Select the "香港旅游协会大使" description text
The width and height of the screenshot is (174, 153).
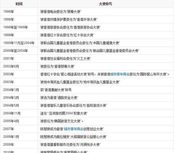[x=70, y=27]
